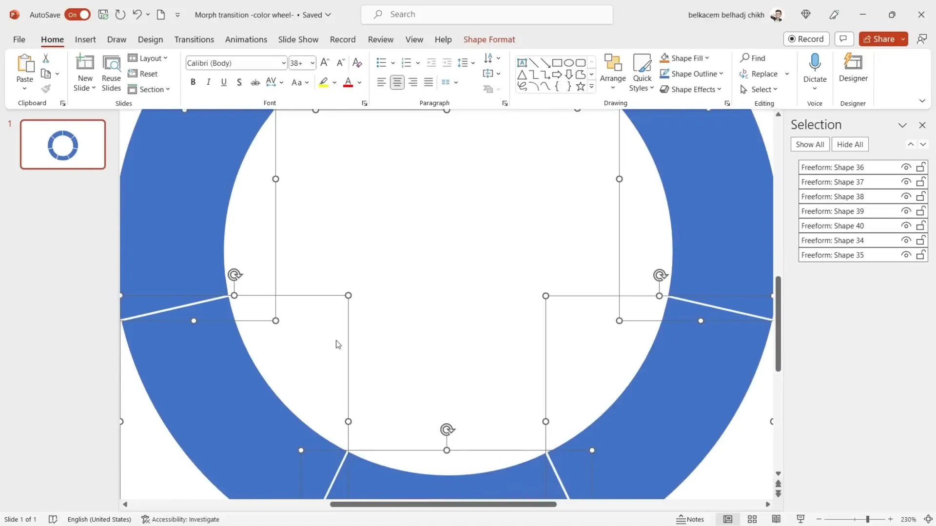
Task: Switch to the Insert tab
Action: [85, 39]
